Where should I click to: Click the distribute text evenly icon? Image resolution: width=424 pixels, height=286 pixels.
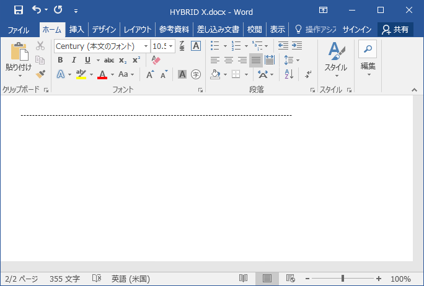[x=270, y=60]
